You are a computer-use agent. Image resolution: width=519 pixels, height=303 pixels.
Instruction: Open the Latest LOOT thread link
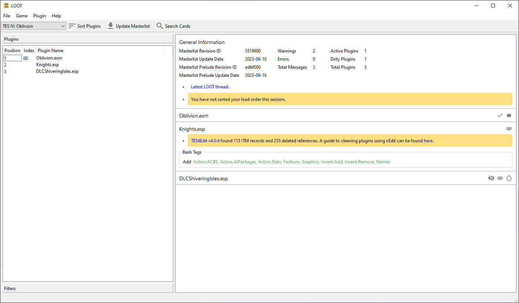pyautogui.click(x=210, y=87)
